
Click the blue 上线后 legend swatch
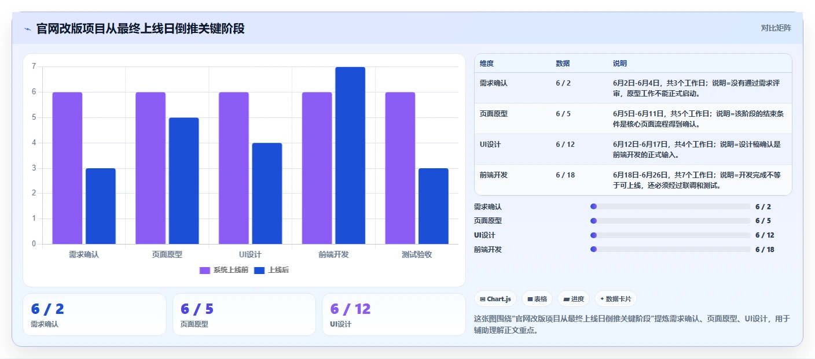pyautogui.click(x=259, y=270)
